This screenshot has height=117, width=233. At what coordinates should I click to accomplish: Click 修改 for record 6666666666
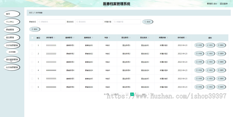click(210, 87)
